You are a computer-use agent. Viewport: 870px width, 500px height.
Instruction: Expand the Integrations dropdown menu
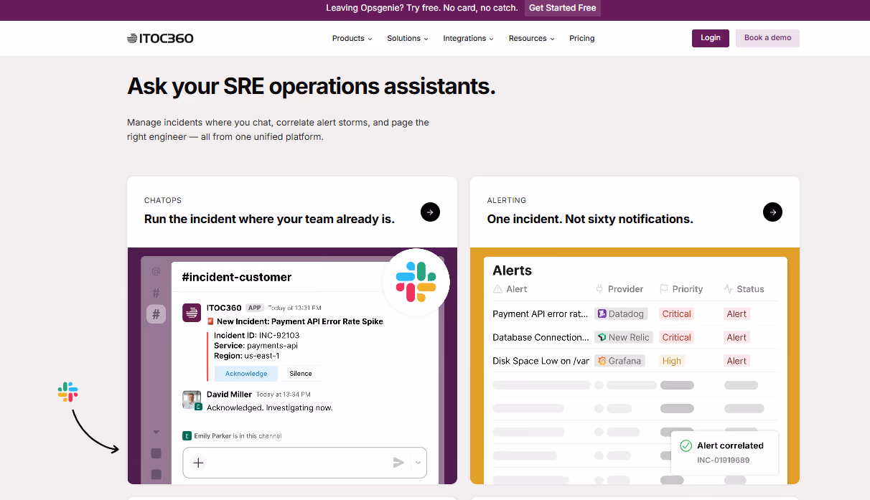[468, 39]
